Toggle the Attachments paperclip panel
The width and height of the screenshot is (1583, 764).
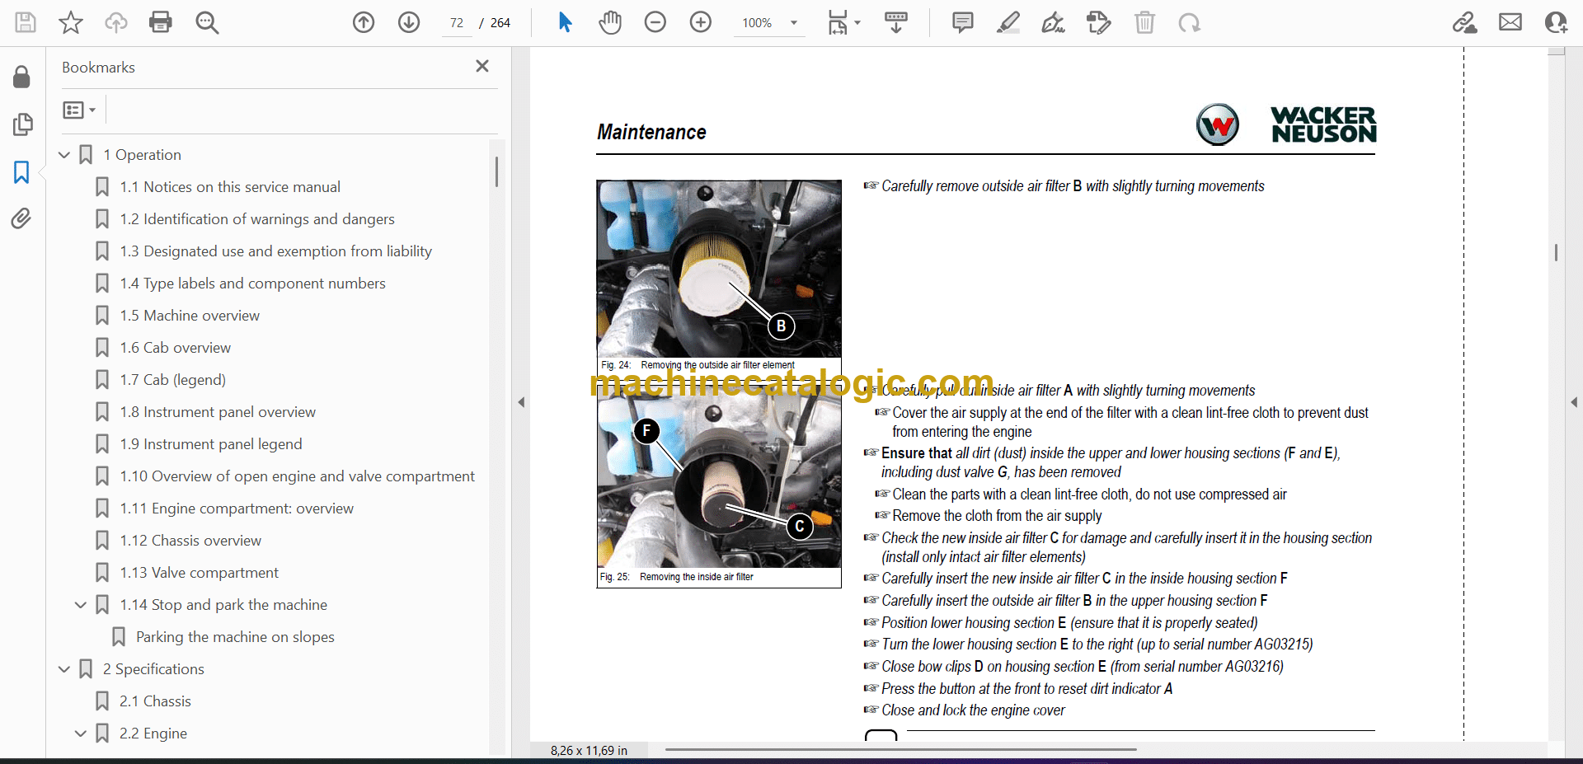[x=21, y=218]
